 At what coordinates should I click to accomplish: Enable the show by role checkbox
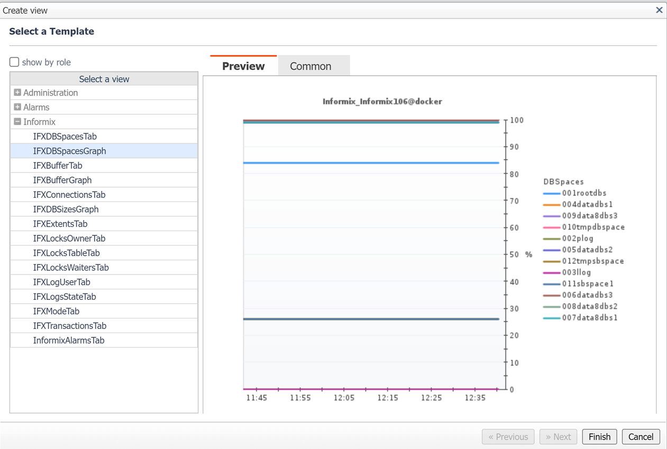pyautogui.click(x=14, y=62)
